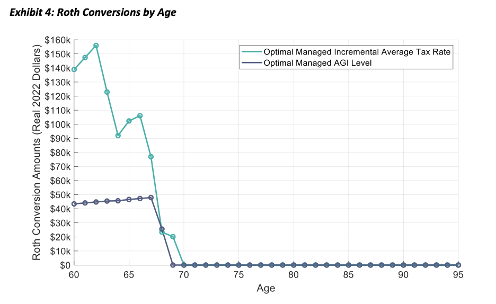
Task: Click the teal marker at age 69
Action: pyautogui.click(x=173, y=237)
